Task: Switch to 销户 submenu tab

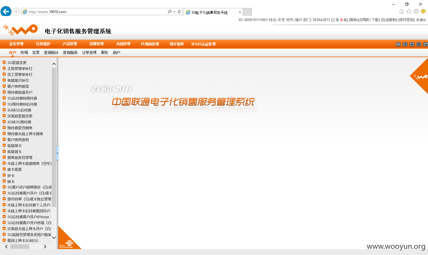Action: pos(117,52)
